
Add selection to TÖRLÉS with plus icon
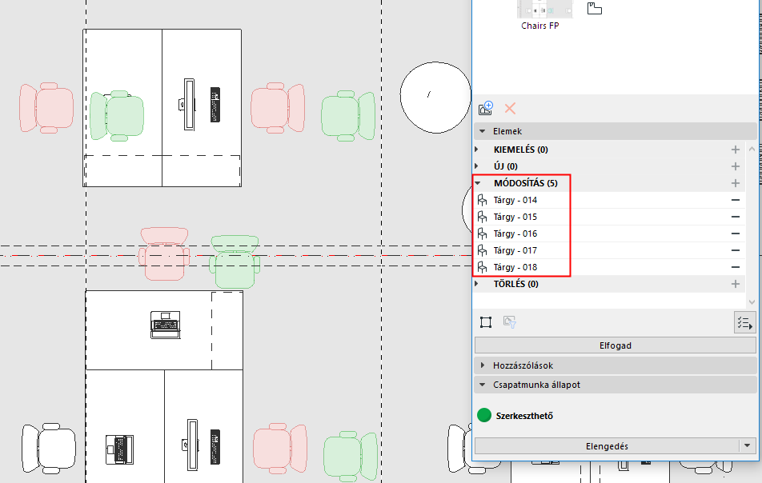click(x=736, y=284)
